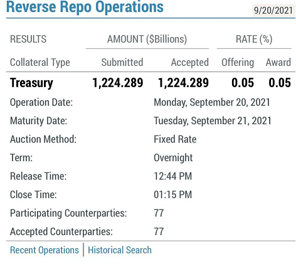The width and height of the screenshot is (296, 264).
Task: Click the Reverse Repo Operations heading
Action: click(x=85, y=7)
